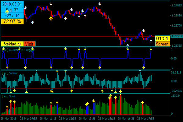Click the 28 Mar 17:55 time axis label
The height and width of the screenshot is (122, 183).
pyautogui.click(x=145, y=119)
